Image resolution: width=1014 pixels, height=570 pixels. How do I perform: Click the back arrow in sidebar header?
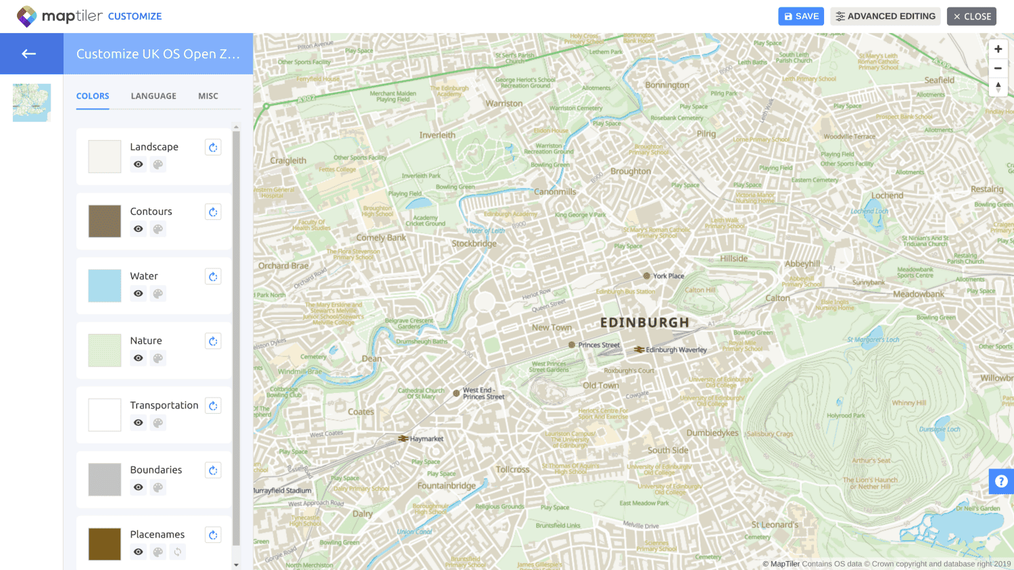pyautogui.click(x=28, y=53)
